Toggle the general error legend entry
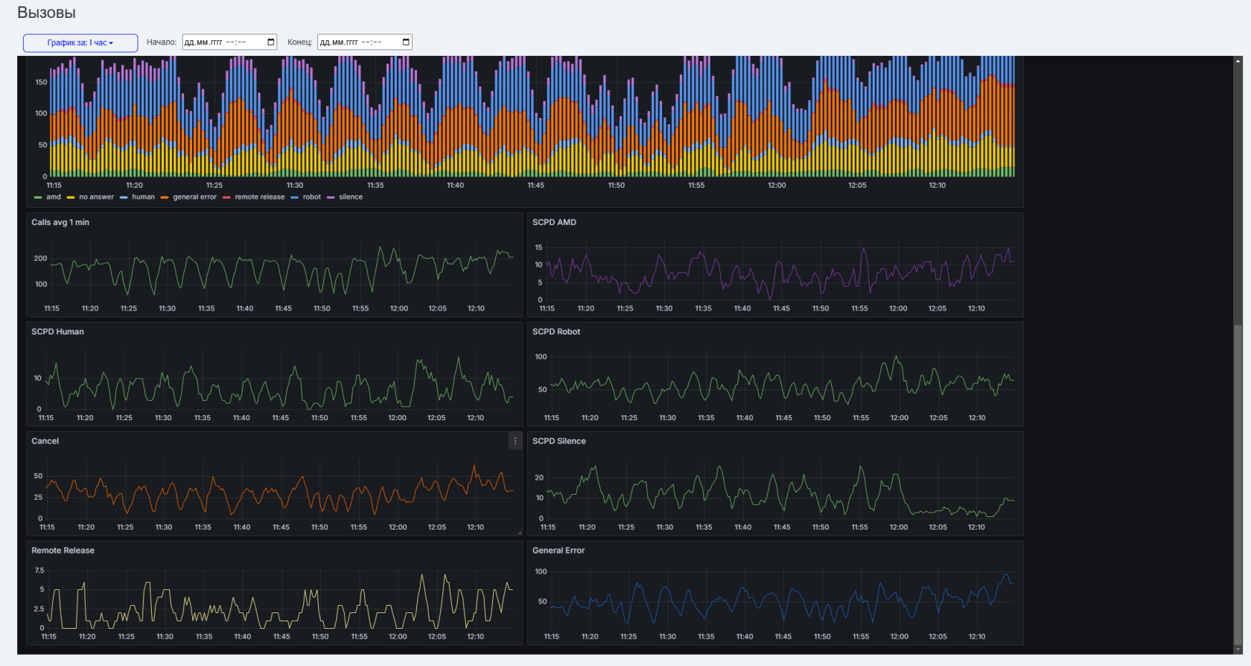The image size is (1251, 666). tap(188, 197)
